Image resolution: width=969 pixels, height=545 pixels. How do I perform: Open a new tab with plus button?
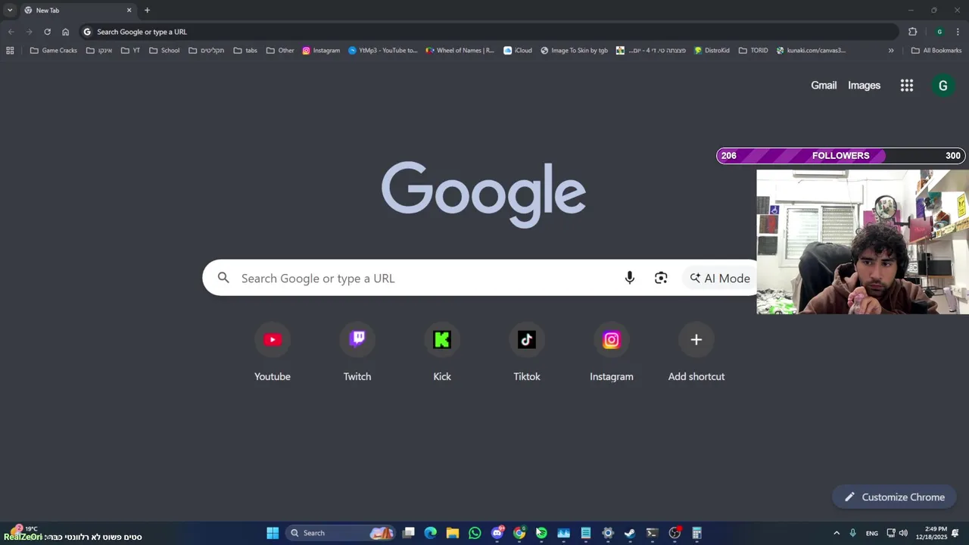(147, 11)
